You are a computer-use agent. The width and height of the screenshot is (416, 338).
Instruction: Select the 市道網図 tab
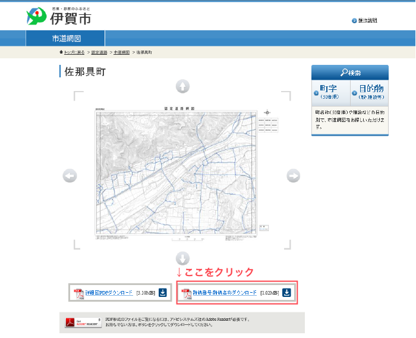[x=65, y=39]
